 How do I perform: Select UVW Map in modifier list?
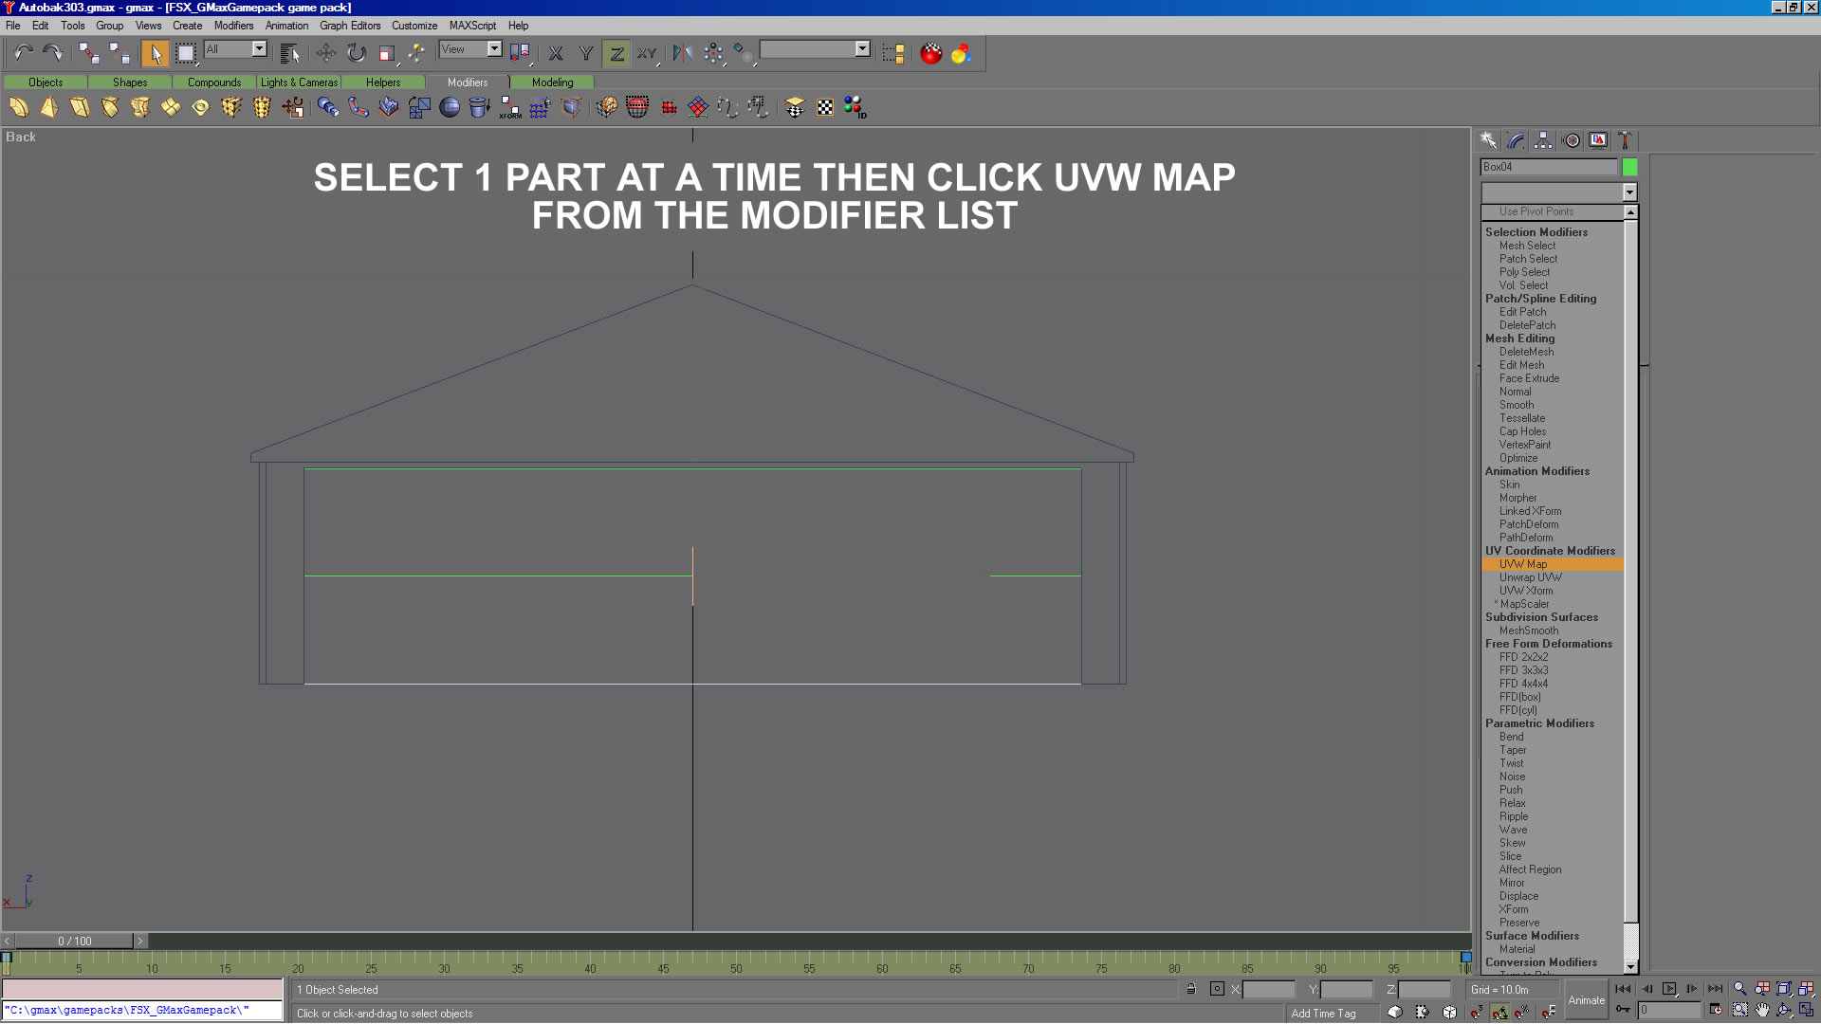coord(1522,564)
